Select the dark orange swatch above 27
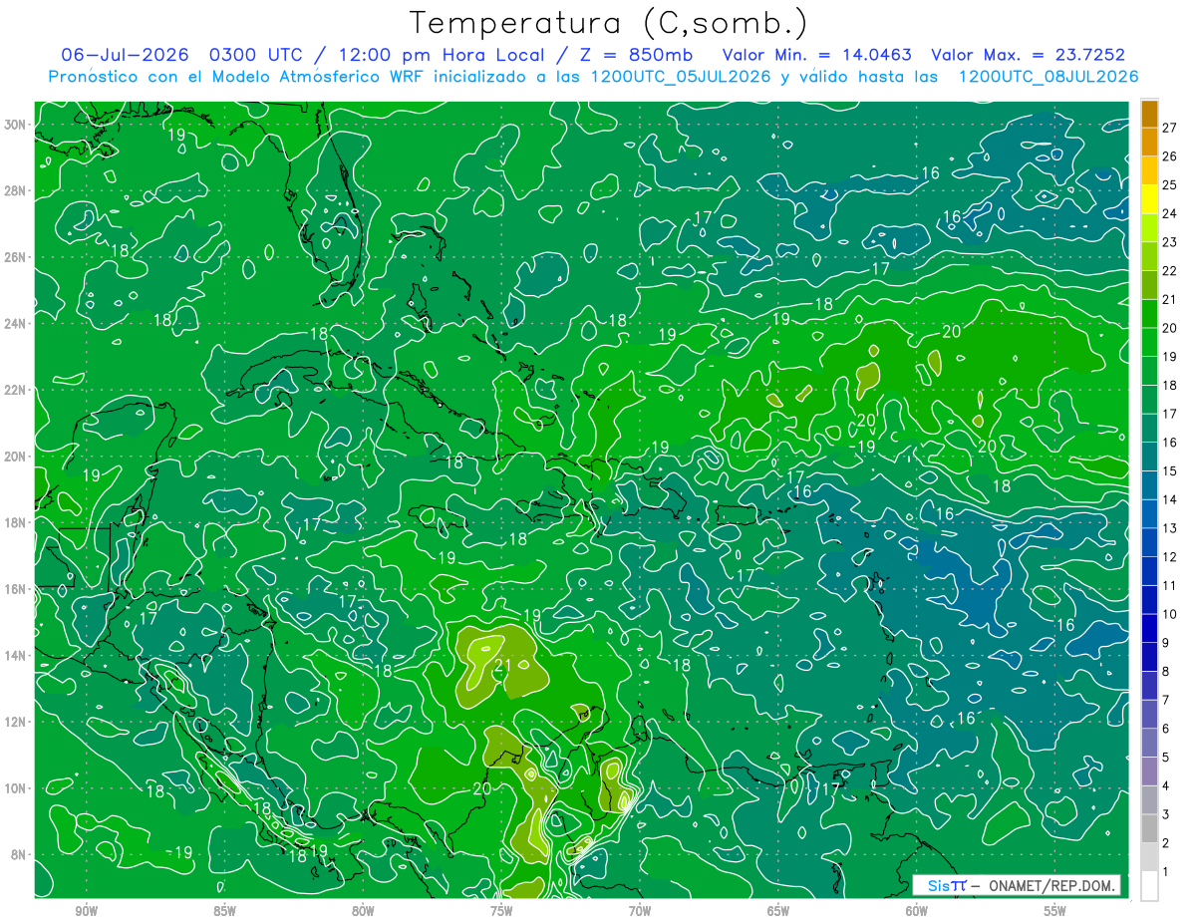 [x=1149, y=113]
